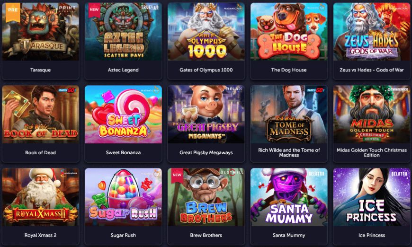This screenshot has width=412, height=247.
Task: Select The Dog House game image
Action: (x=289, y=32)
